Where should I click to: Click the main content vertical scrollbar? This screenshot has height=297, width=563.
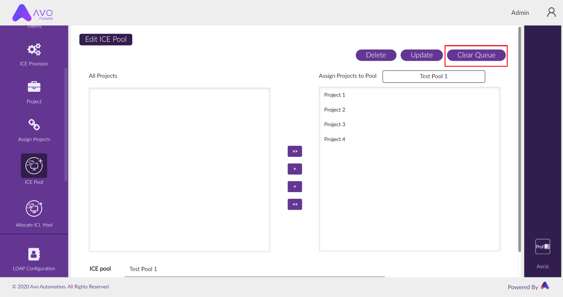520,139
